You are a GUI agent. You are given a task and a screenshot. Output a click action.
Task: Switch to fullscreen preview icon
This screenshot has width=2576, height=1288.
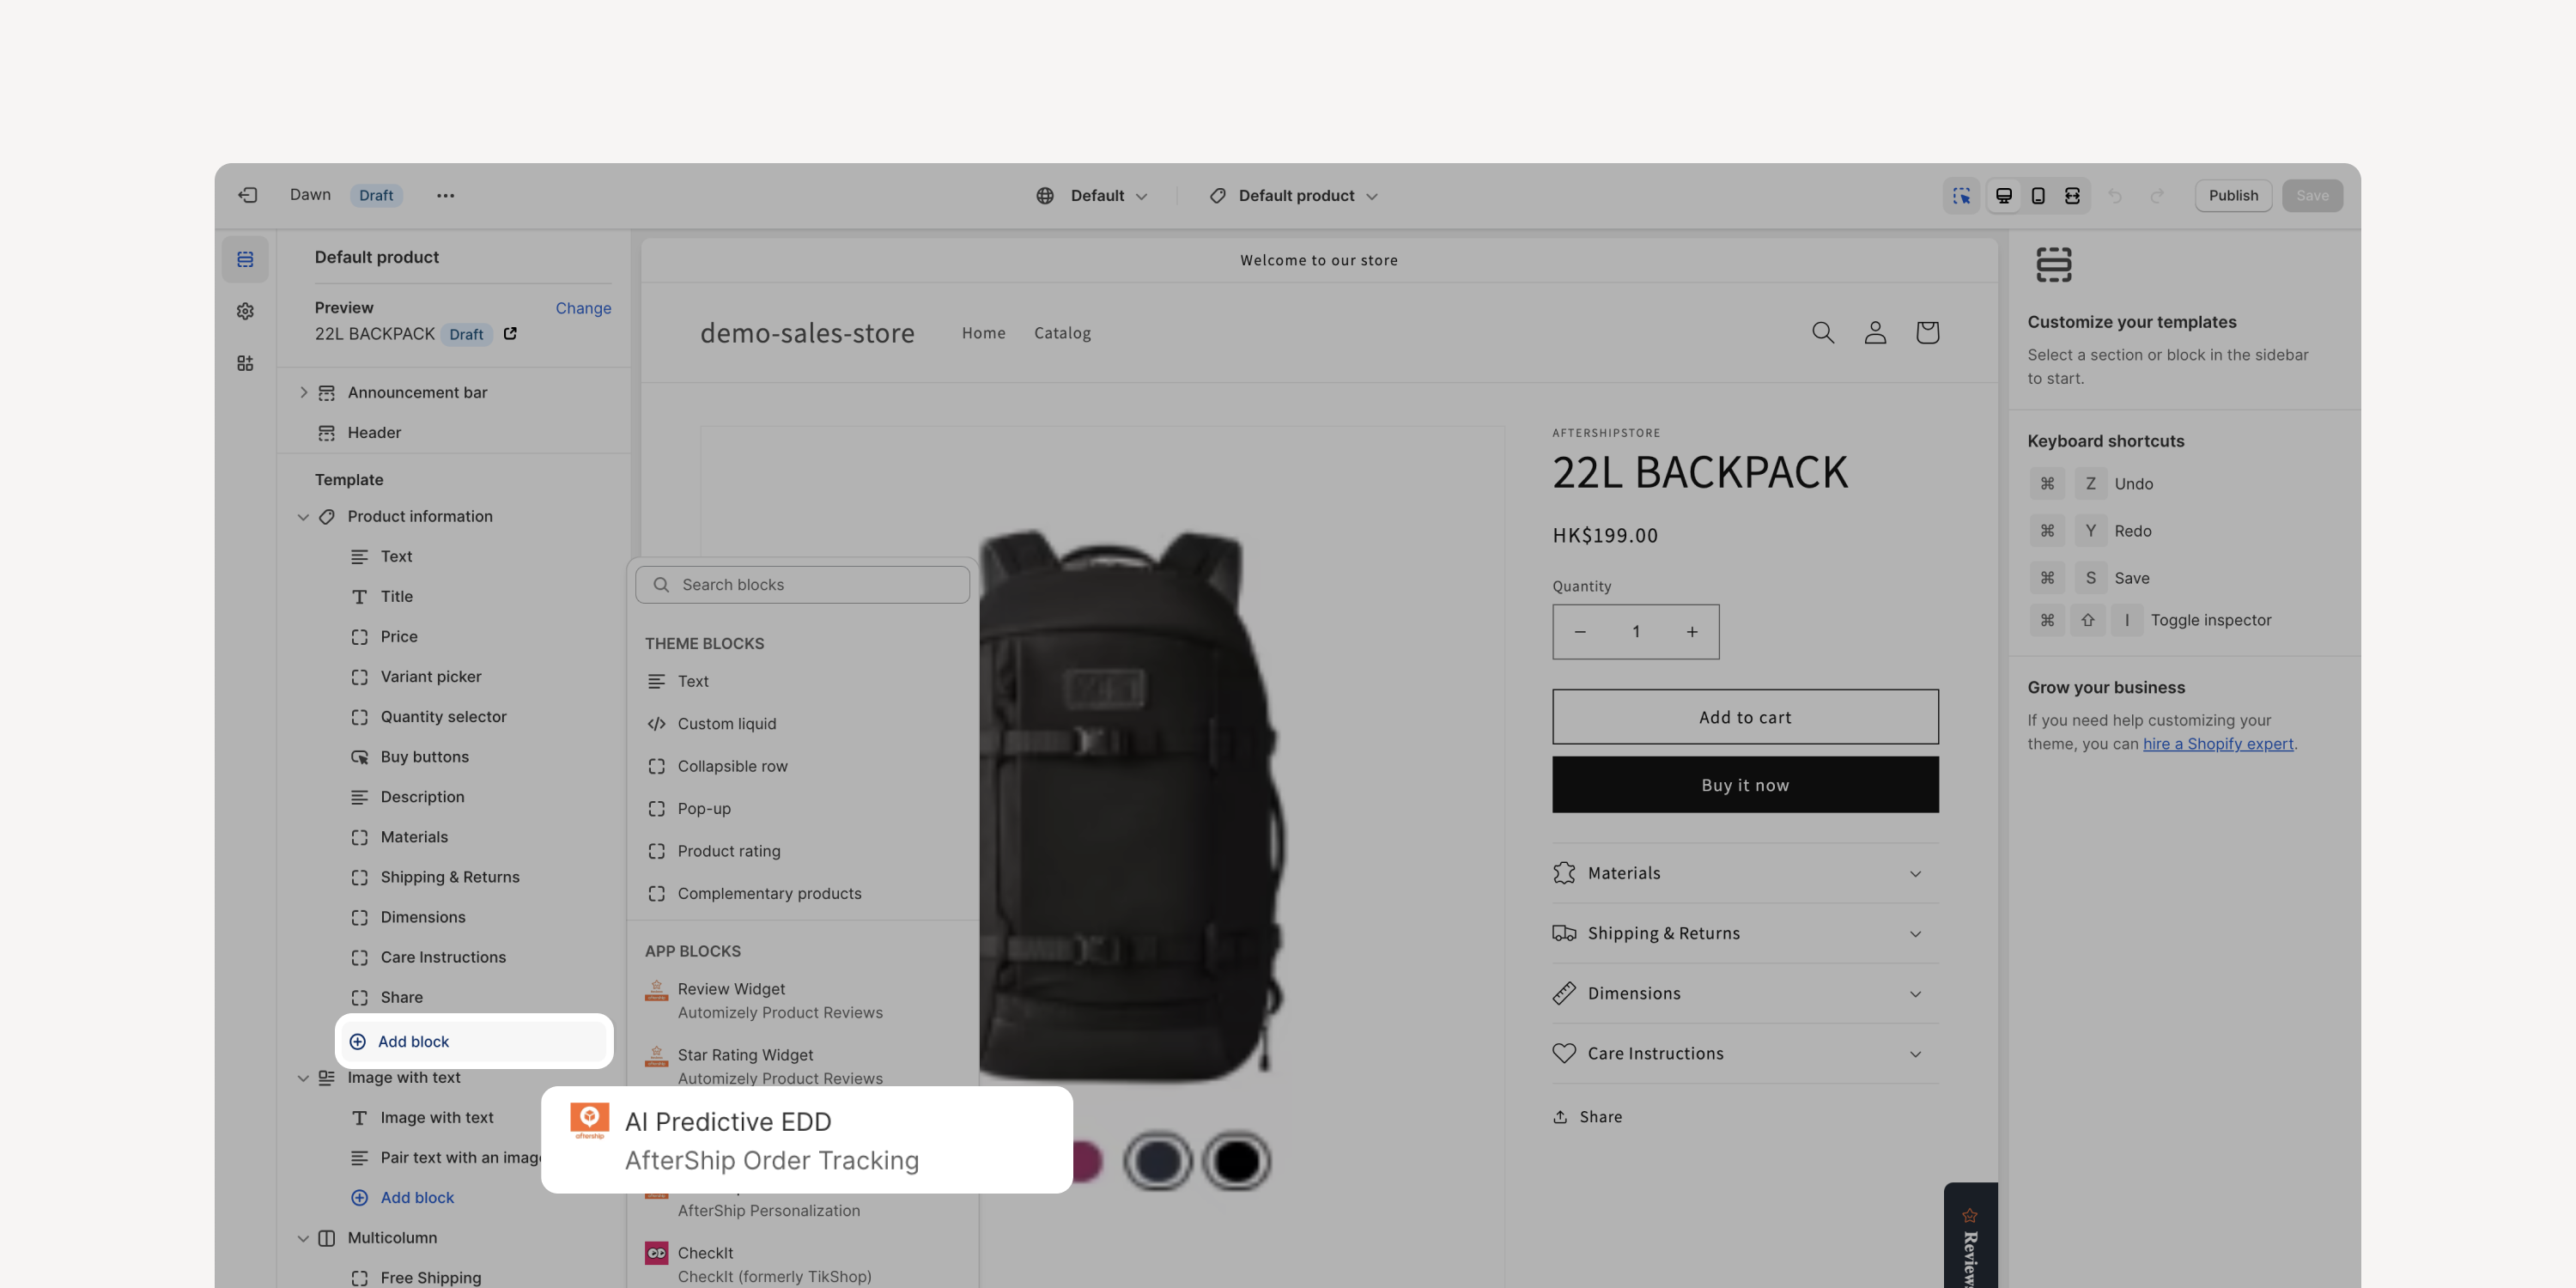2072,195
